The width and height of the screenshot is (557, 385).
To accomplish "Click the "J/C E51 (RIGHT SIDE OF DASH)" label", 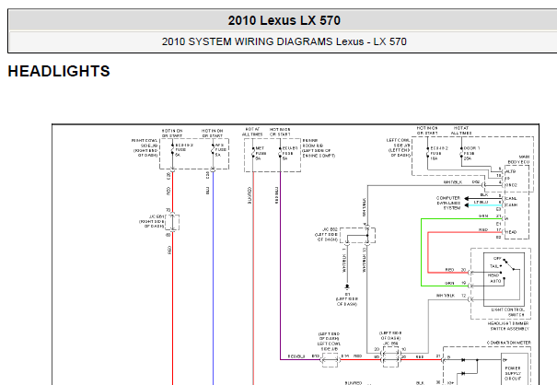I will 152,221.
